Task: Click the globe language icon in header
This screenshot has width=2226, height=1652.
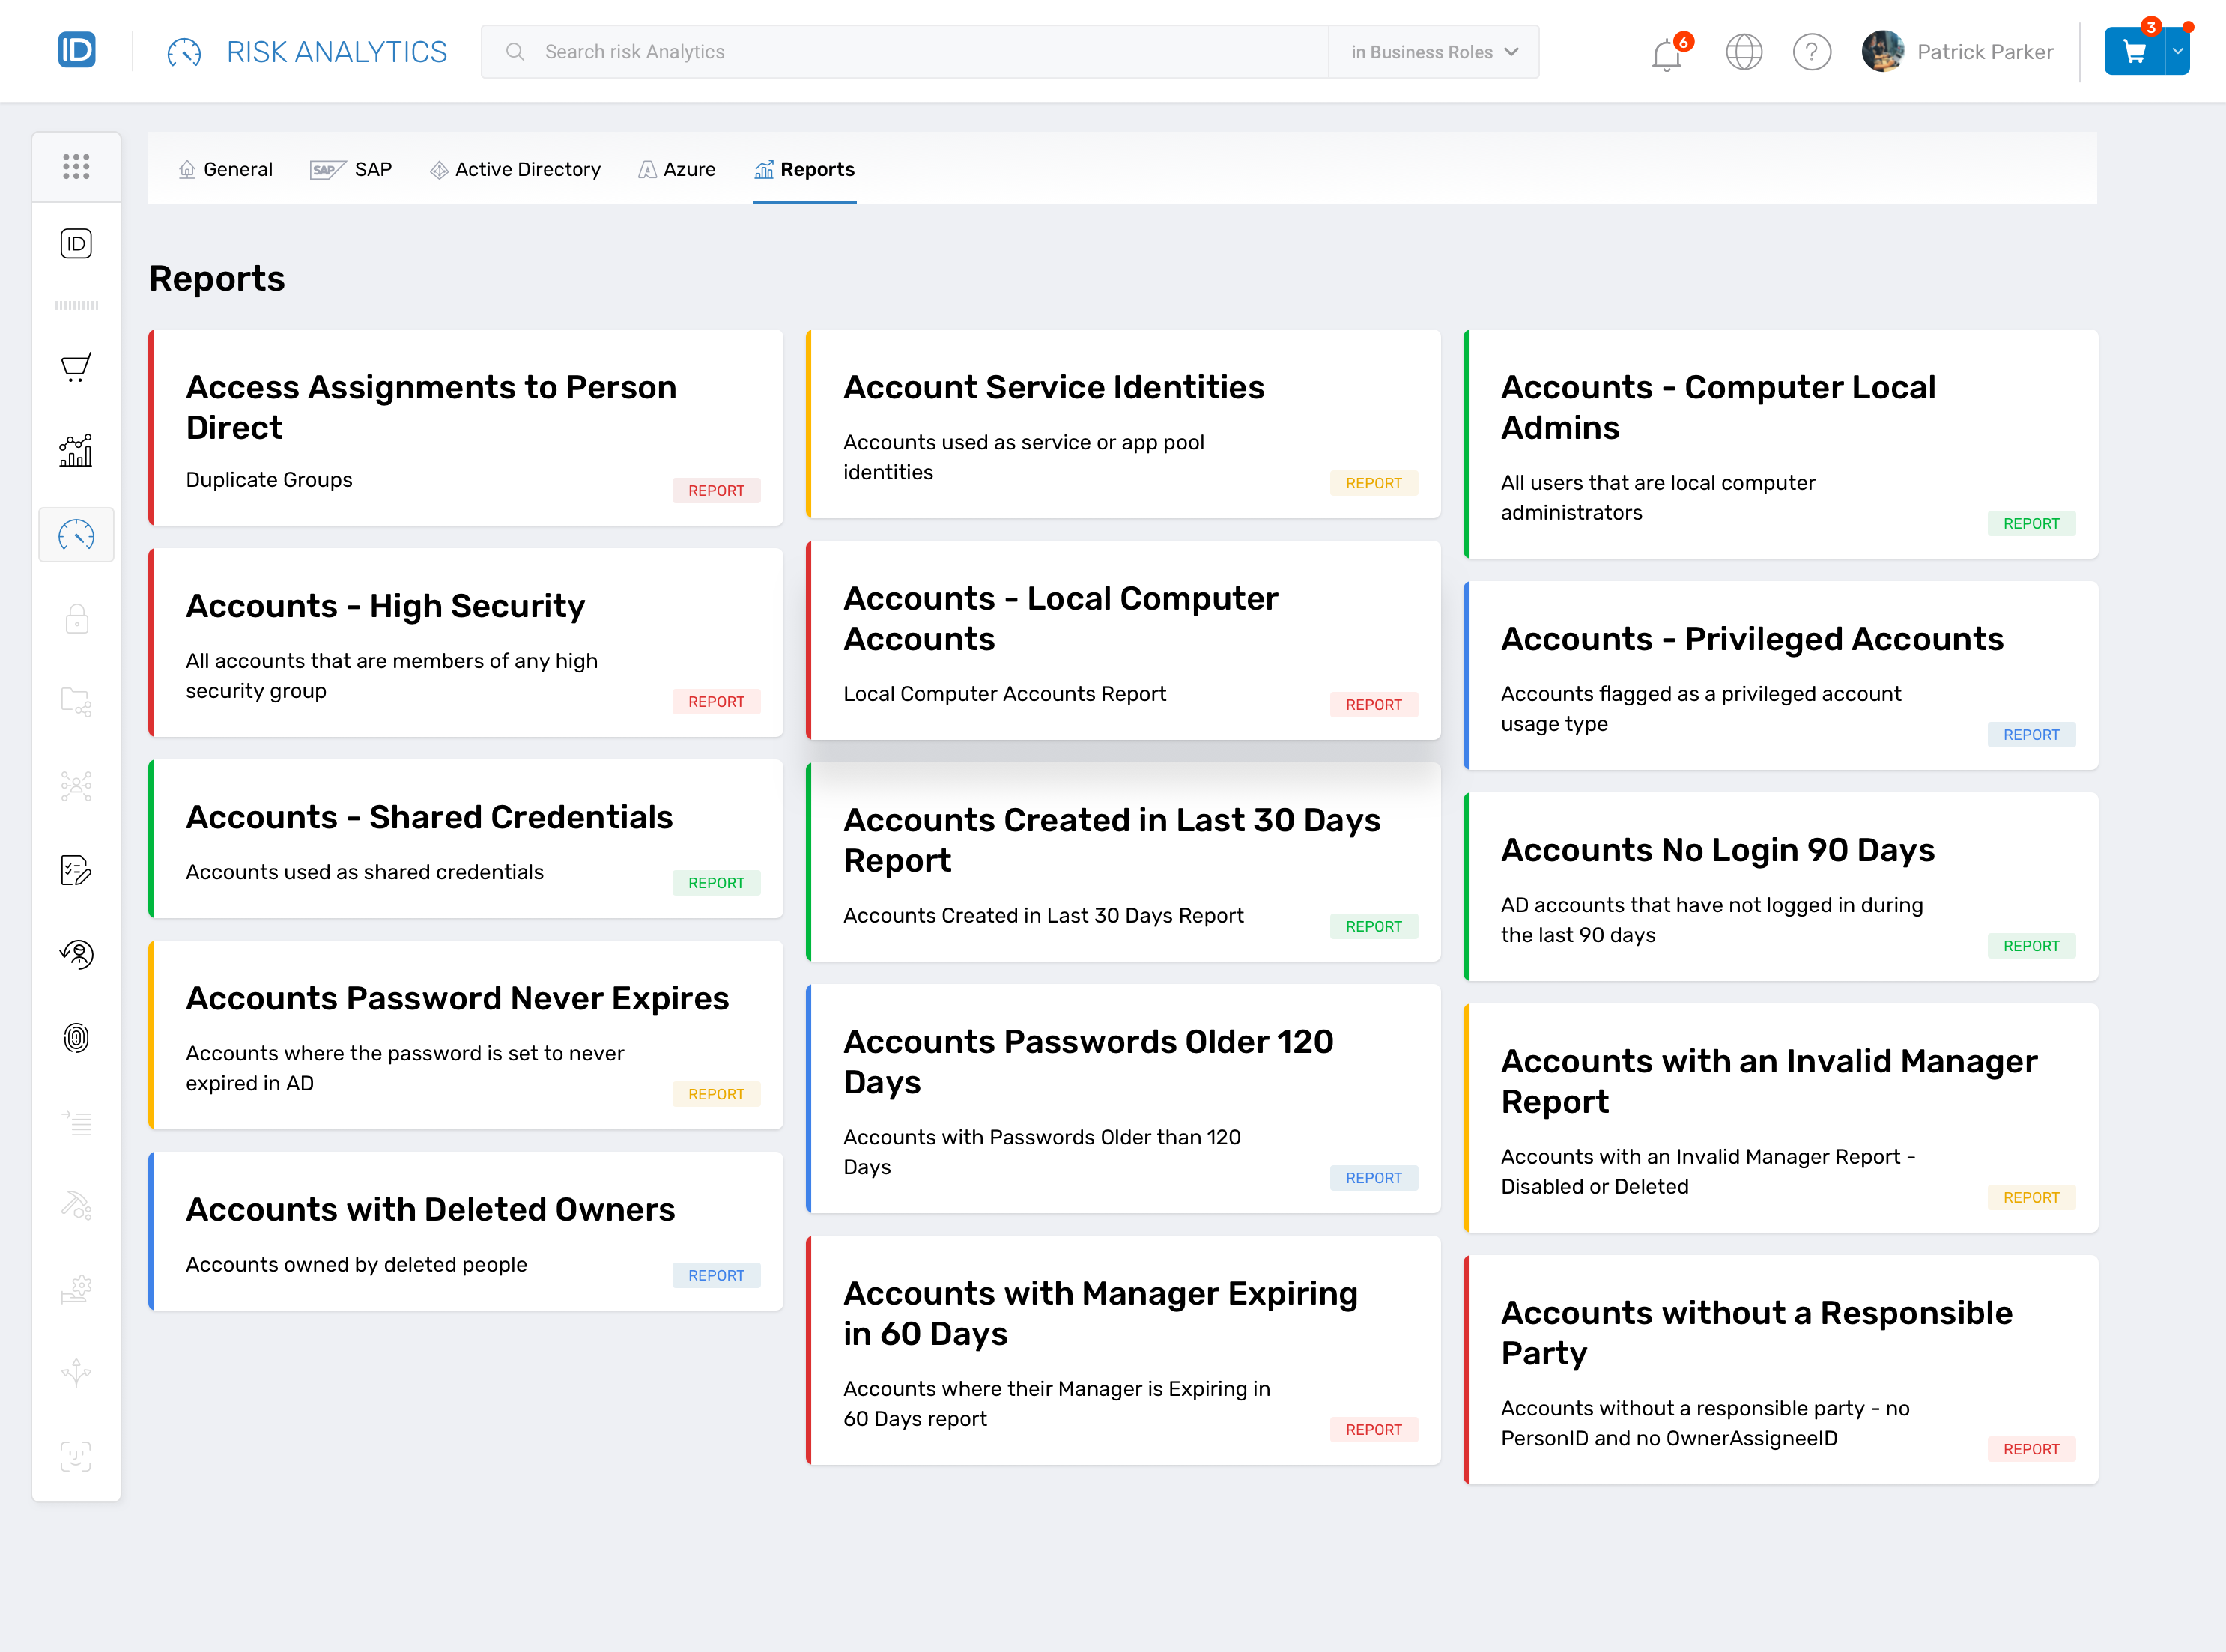Action: pyautogui.click(x=1744, y=52)
